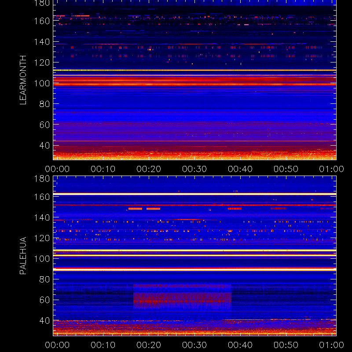The height and width of the screenshot is (352, 352).
Task: Select the 140 tick label on Palehua plot
Action: (42, 217)
